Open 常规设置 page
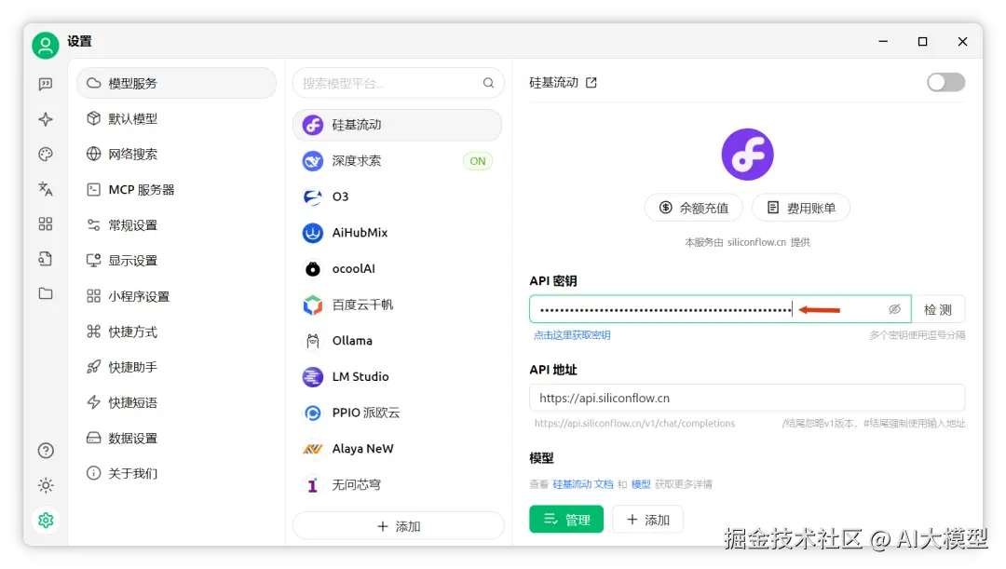Image resolution: width=1006 pixels, height=569 pixels. (x=176, y=225)
